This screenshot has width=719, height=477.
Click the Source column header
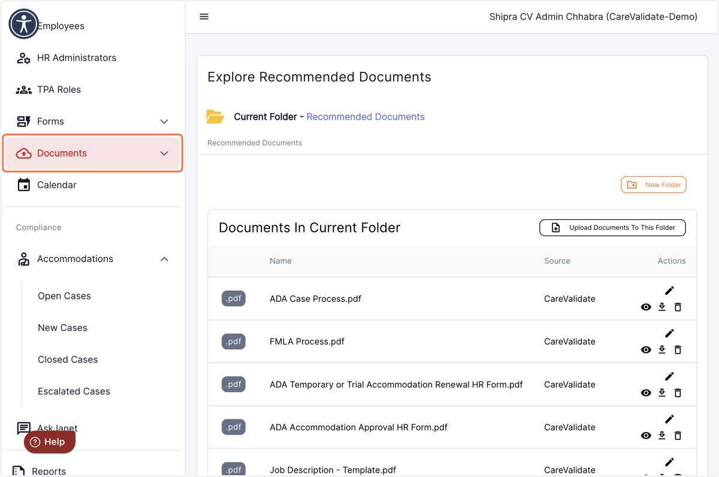pos(557,261)
